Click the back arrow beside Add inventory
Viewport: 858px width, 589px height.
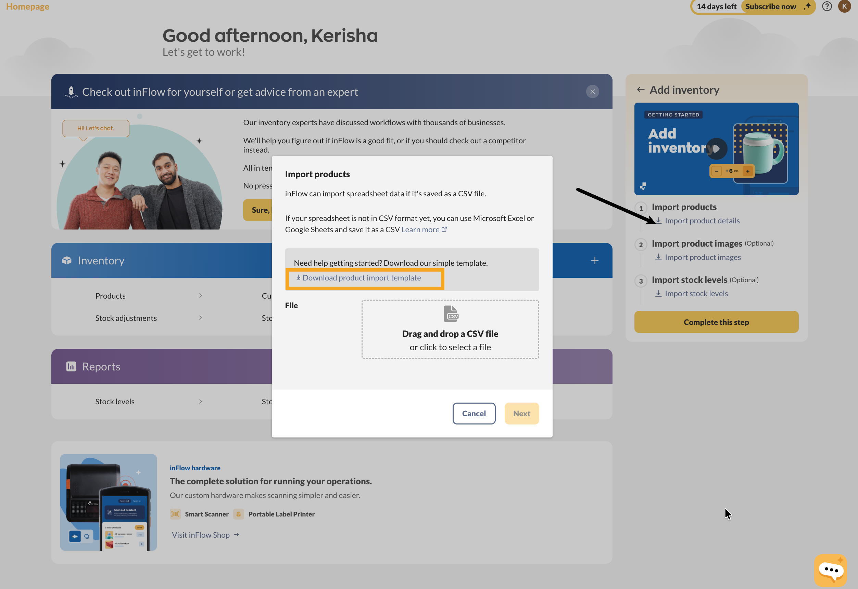point(641,90)
